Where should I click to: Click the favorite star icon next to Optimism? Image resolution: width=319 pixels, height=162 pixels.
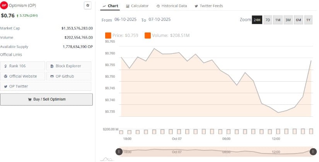click(87, 5)
